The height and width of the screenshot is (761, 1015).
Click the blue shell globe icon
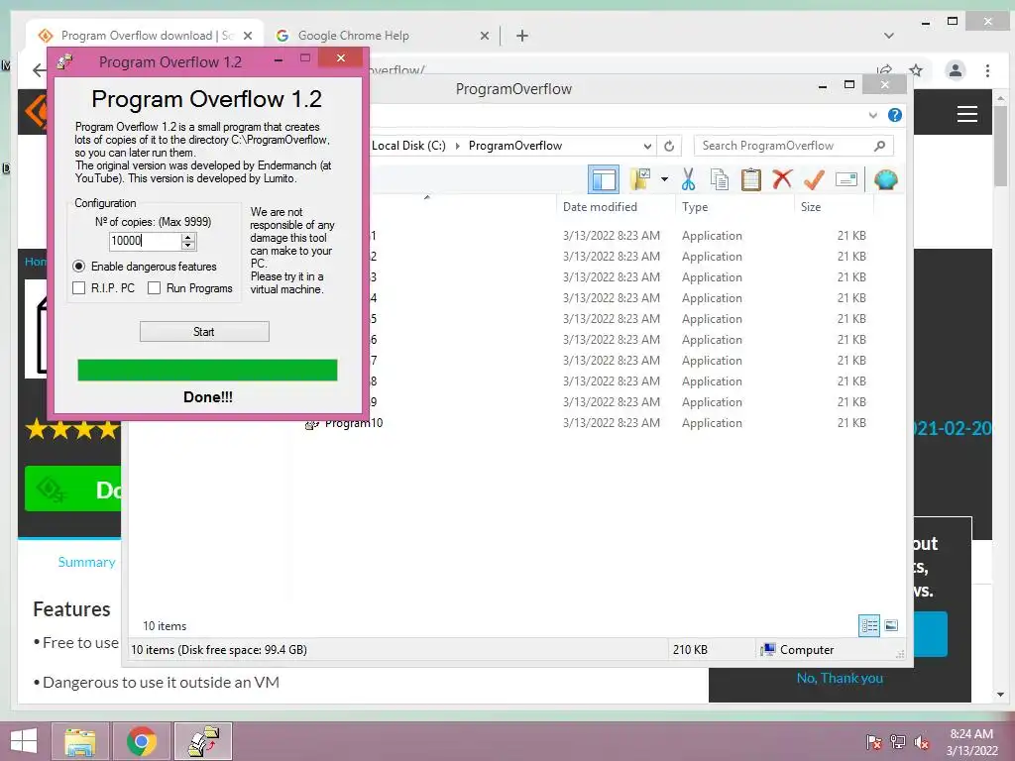click(x=885, y=179)
